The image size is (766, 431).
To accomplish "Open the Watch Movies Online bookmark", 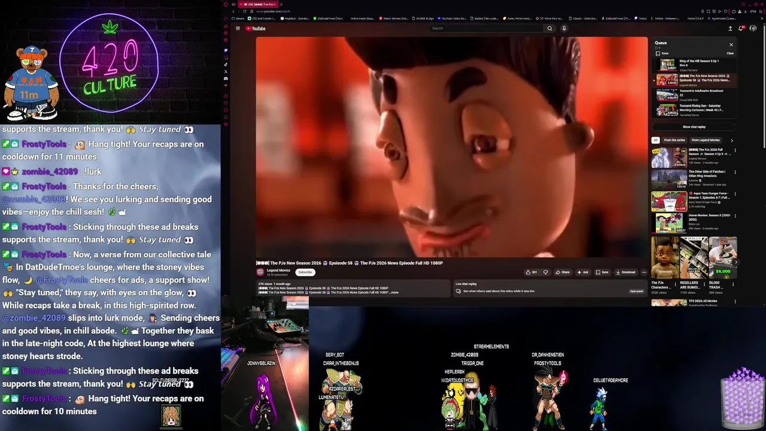I will point(394,19).
